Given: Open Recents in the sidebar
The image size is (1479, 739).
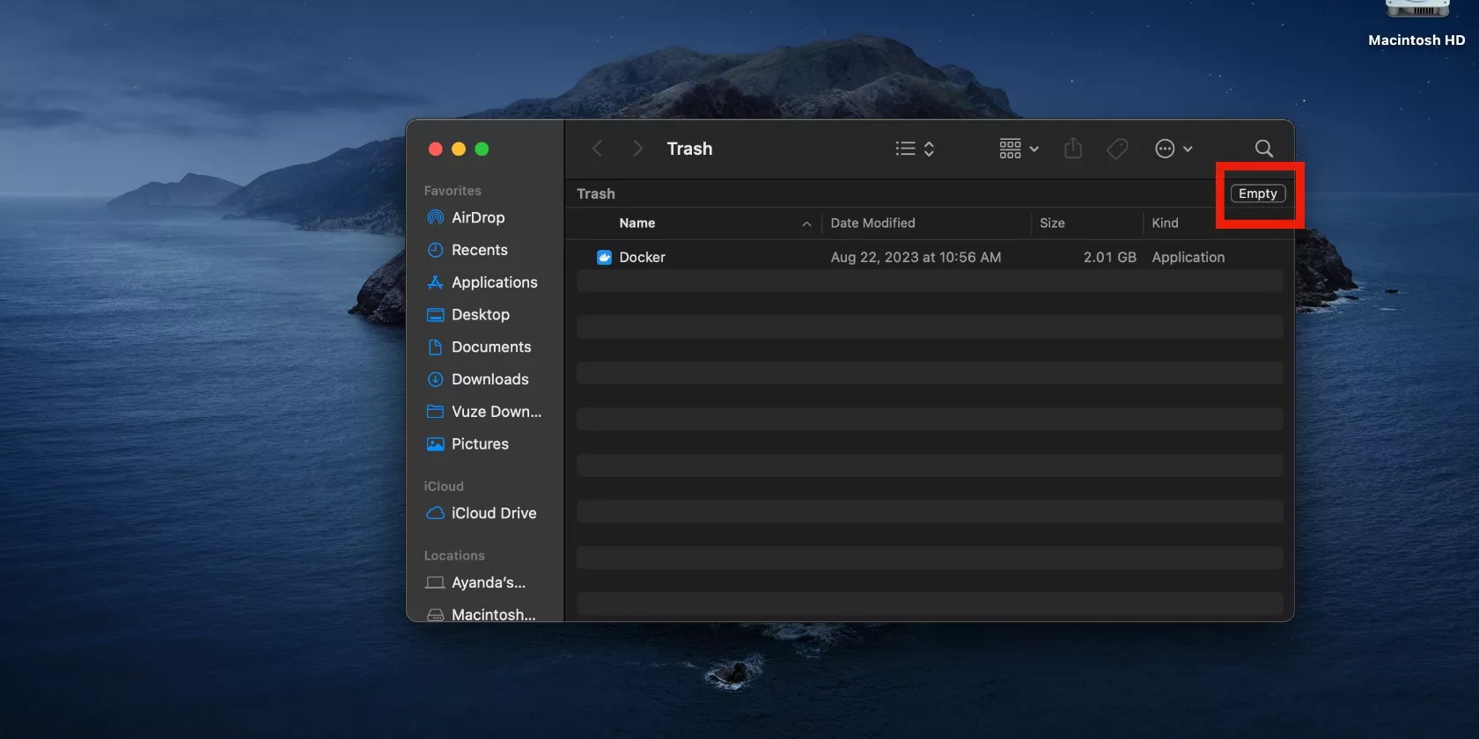Looking at the screenshot, I should (479, 250).
